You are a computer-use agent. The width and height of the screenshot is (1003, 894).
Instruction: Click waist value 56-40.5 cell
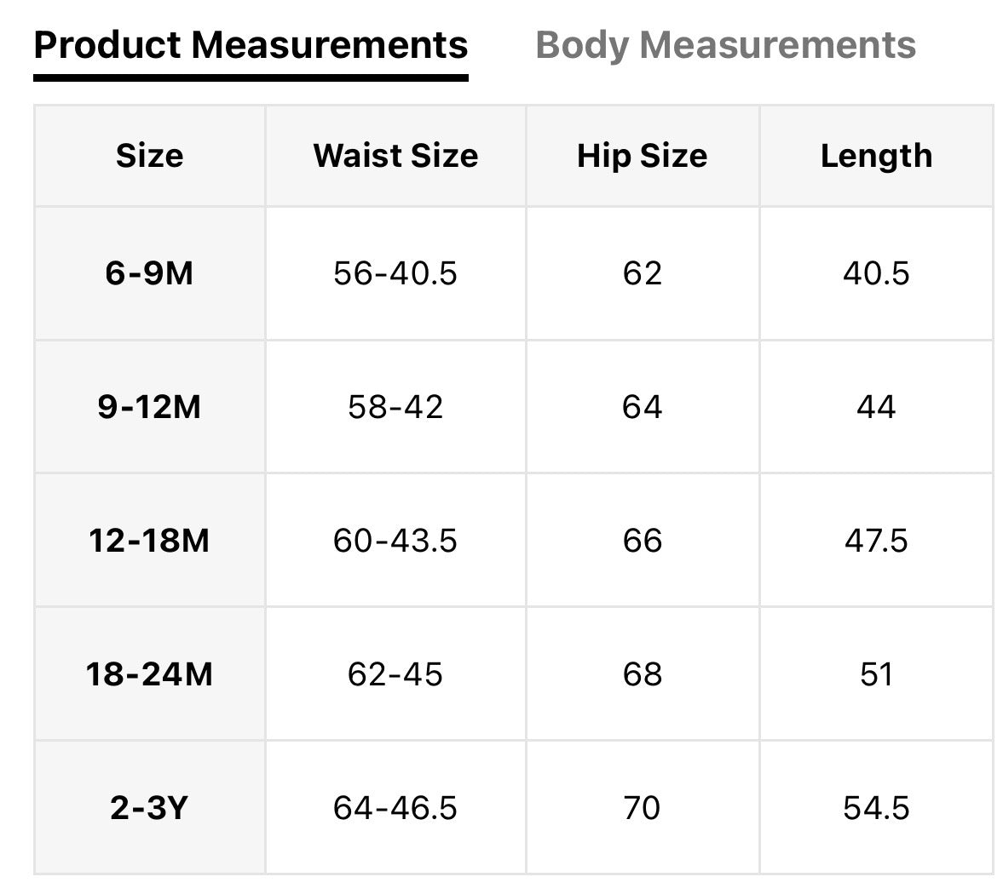(x=395, y=273)
